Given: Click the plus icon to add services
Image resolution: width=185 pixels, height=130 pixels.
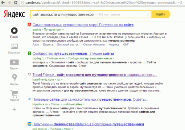Looking at the screenshot, I should (14, 109).
